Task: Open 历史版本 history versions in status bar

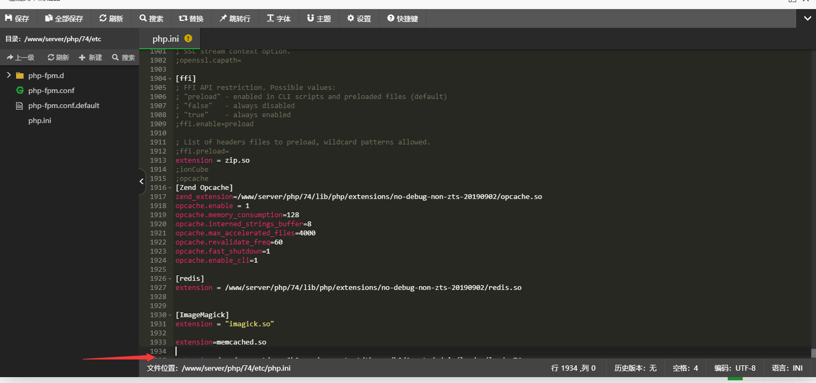Action: pos(635,368)
